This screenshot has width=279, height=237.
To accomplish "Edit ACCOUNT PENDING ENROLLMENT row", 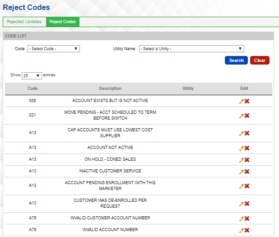I will tap(241, 186).
